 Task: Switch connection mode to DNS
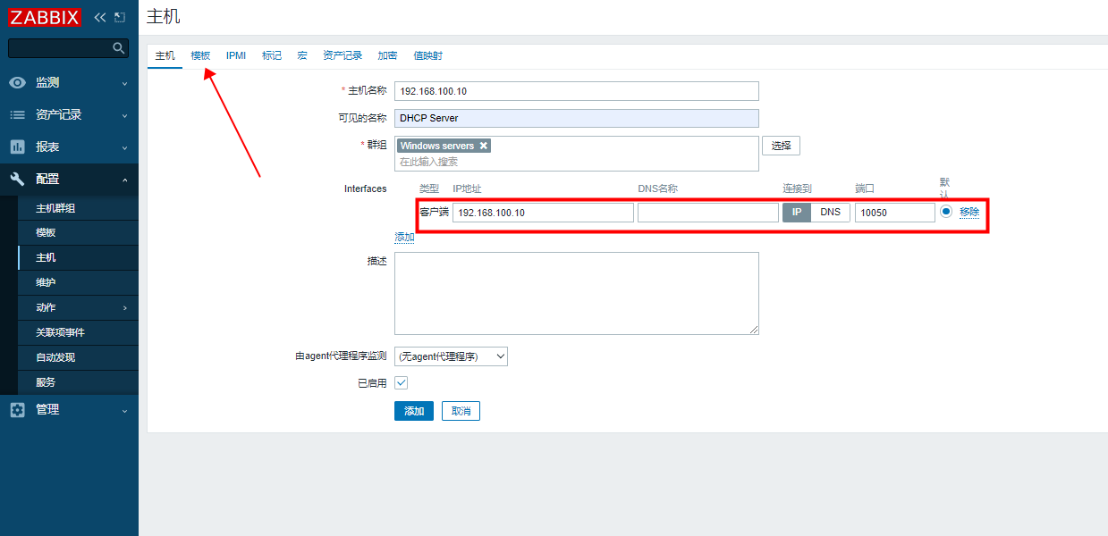(831, 212)
